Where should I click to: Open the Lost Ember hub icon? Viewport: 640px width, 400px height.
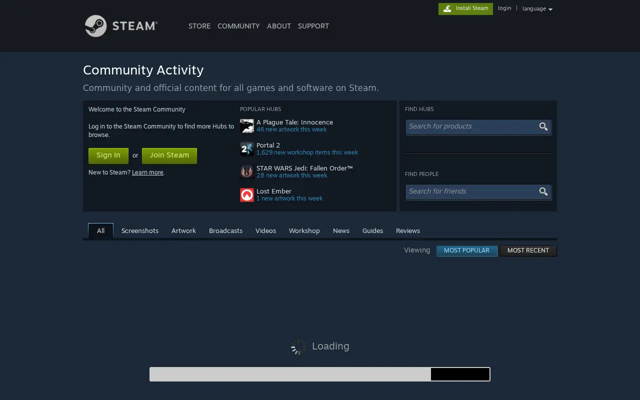tap(247, 195)
